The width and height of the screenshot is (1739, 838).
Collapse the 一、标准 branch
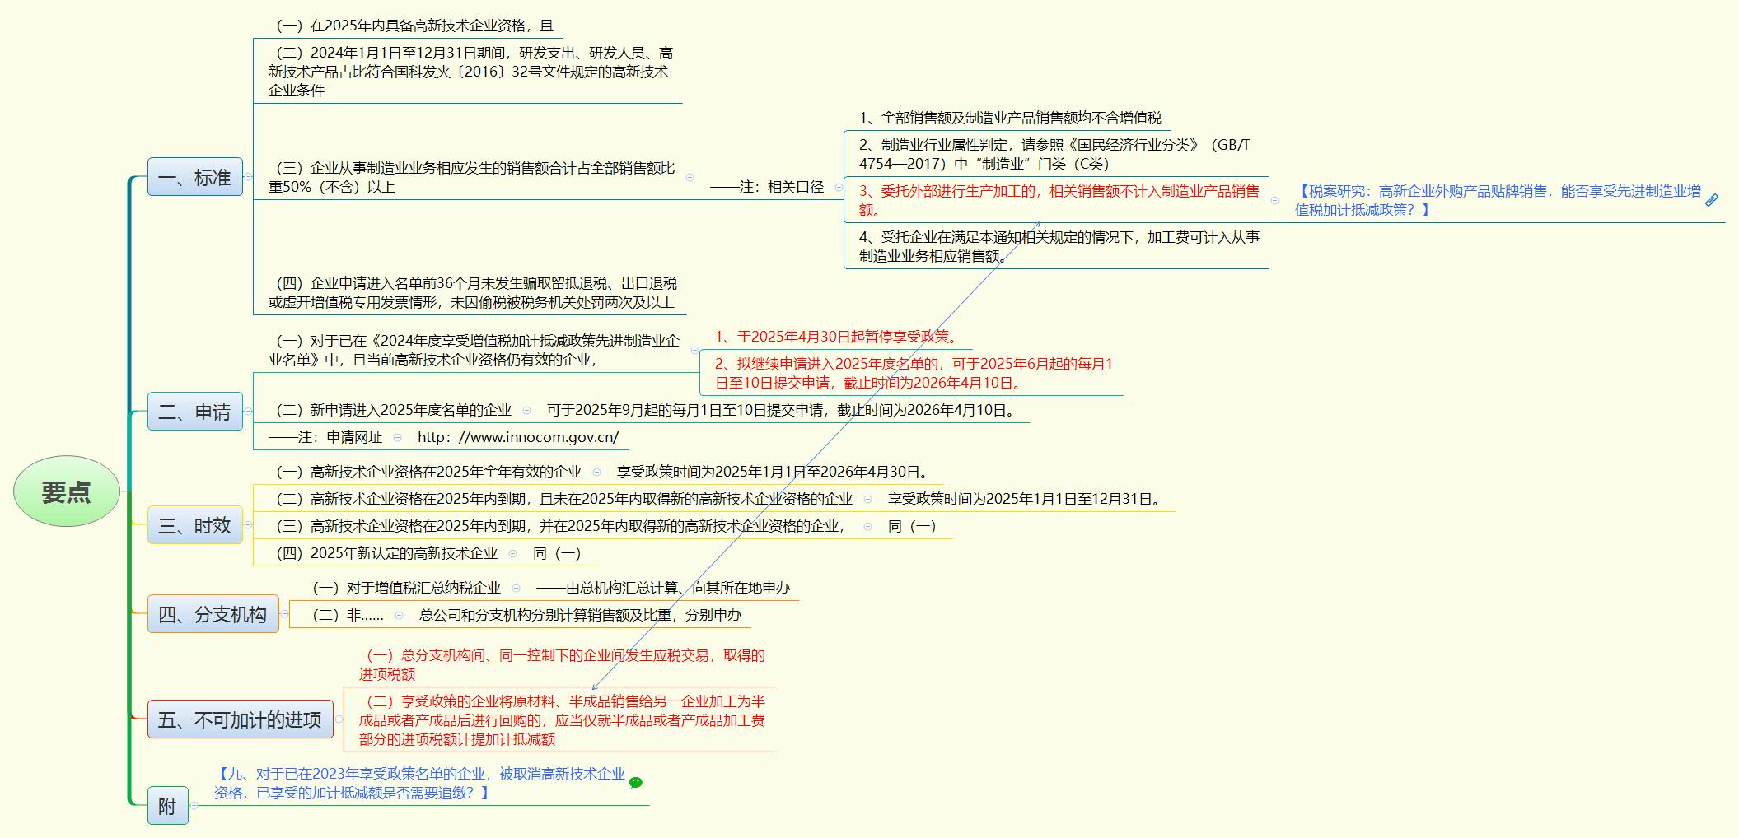tap(249, 177)
